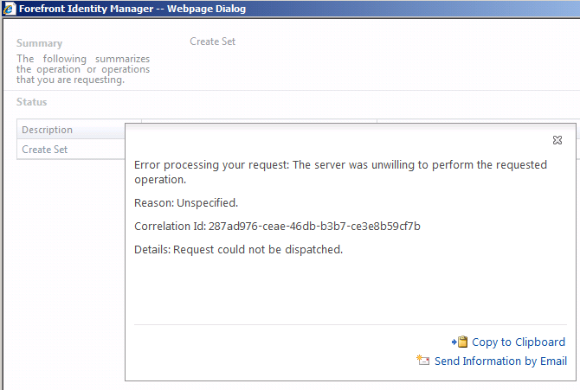Screen dimensions: 580x390
Task: Click the Forefront Identity Manager title bar text
Action: pyautogui.click(x=132, y=9)
